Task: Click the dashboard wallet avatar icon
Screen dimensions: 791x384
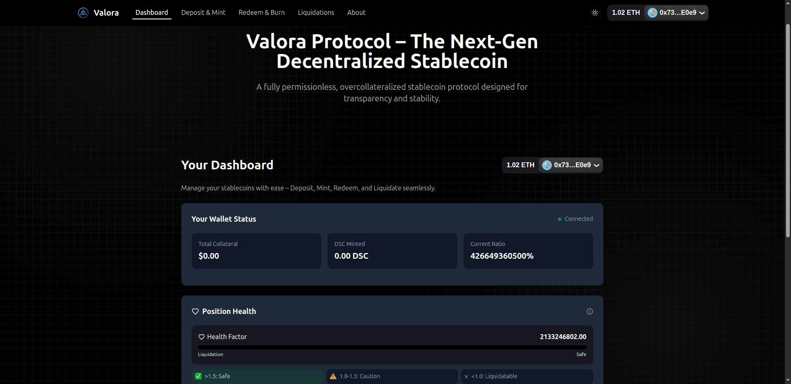Action: [547, 165]
